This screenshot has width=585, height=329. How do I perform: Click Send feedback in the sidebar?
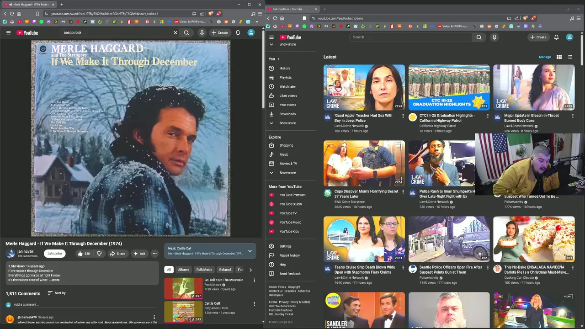[290, 274]
